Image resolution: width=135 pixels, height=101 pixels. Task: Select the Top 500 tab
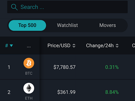click(x=27, y=25)
